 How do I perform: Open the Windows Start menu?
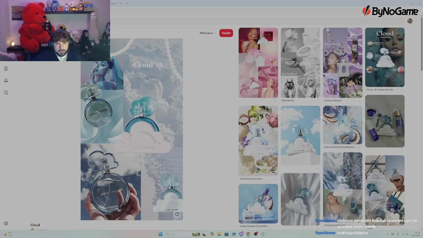tap(160, 234)
